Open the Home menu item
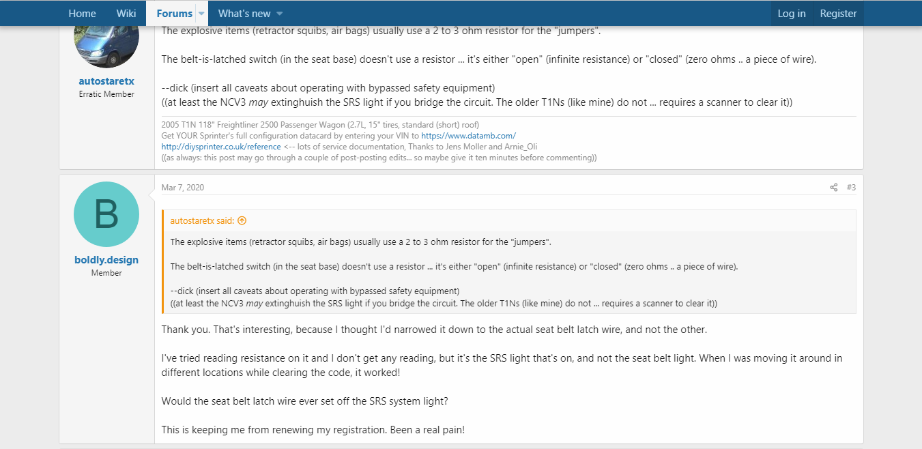This screenshot has height=449, width=922. (x=82, y=14)
